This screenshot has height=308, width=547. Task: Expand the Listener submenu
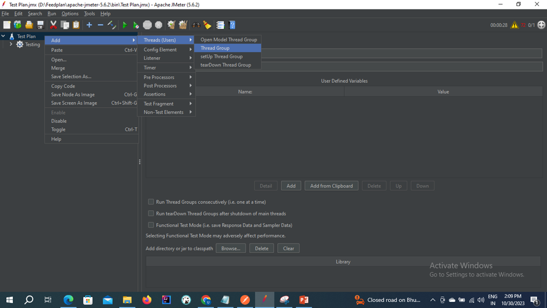point(166,58)
